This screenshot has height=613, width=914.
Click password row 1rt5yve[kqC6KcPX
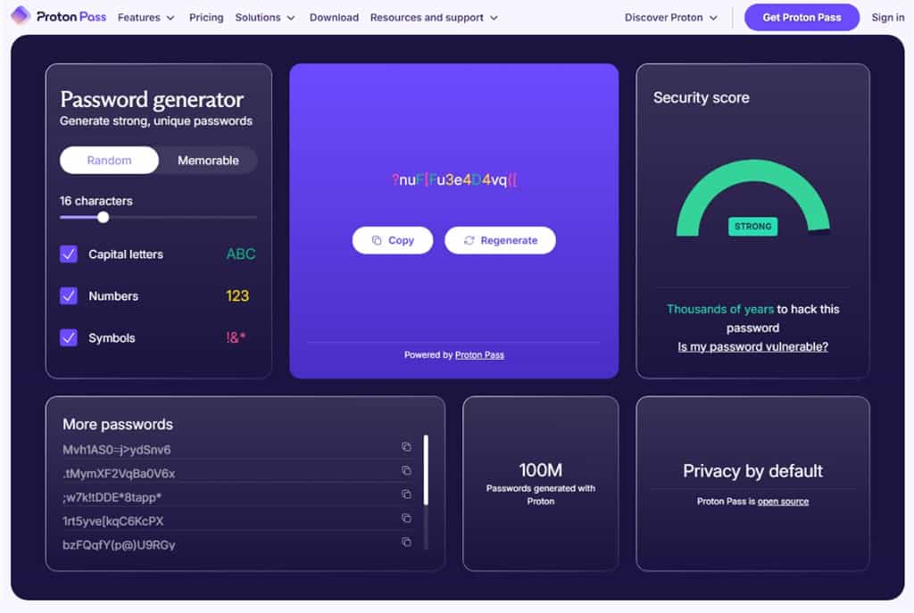pyautogui.click(x=237, y=521)
